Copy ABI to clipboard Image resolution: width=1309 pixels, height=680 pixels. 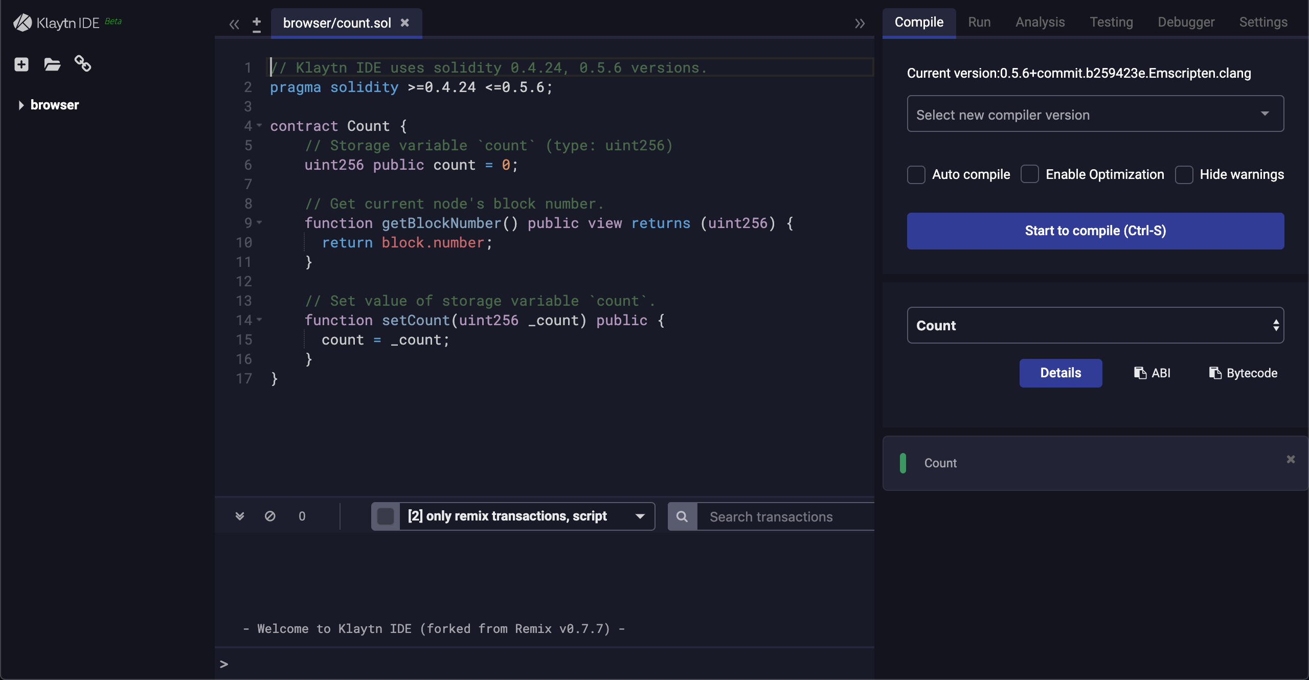(x=1152, y=373)
